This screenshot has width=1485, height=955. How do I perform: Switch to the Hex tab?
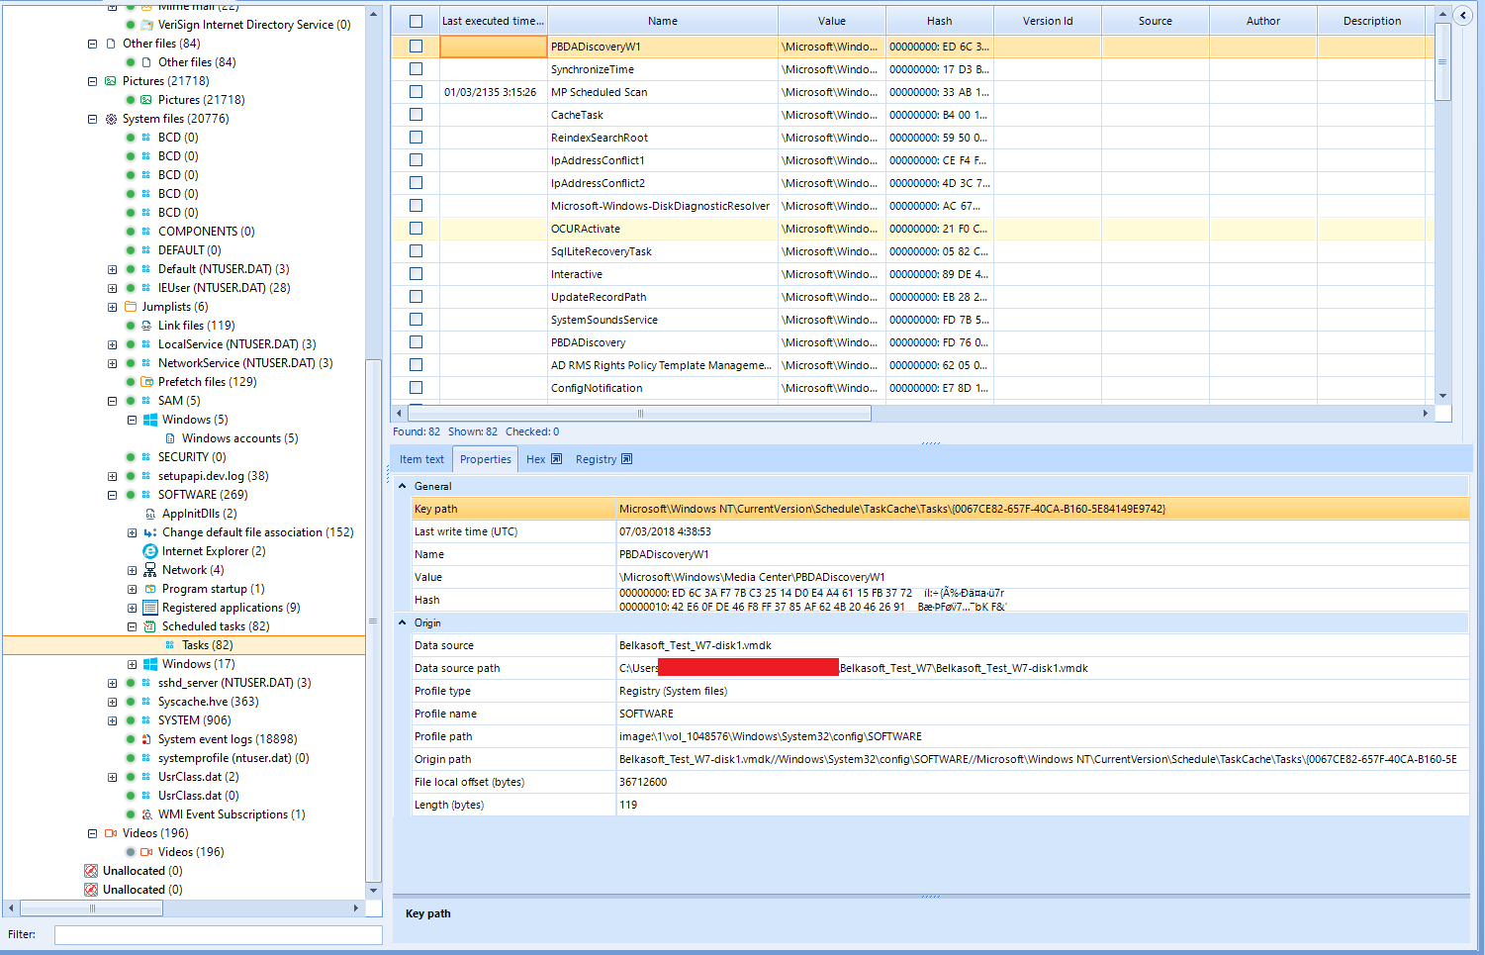click(x=535, y=459)
